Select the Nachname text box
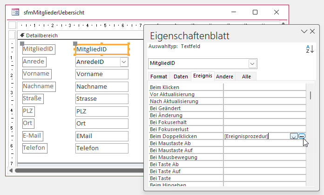The width and height of the screenshot is (324, 195). click(101, 86)
